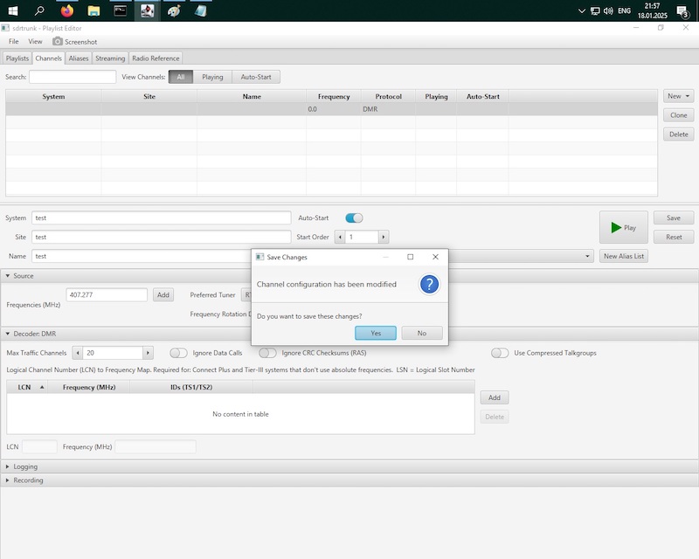Screen dimensions: 699x559
Task: Click the Site text field
Action: (162, 238)
